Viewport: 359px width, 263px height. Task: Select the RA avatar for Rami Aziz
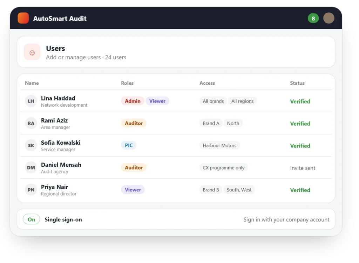(x=31, y=123)
